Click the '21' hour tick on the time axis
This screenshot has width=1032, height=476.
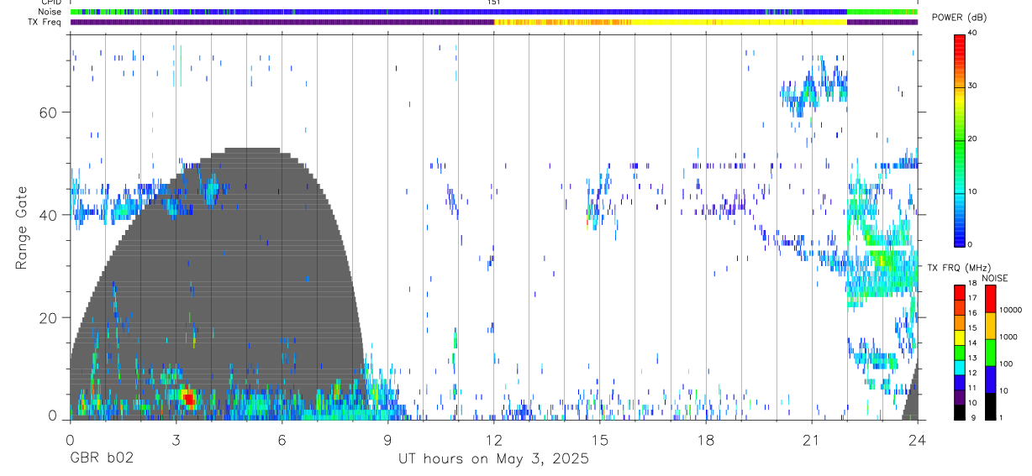(812, 439)
